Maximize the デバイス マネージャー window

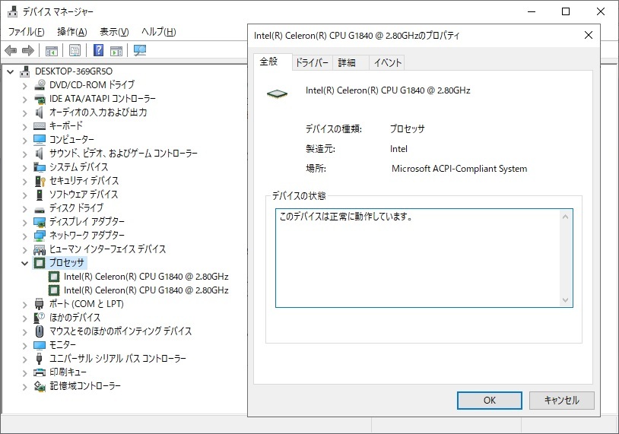point(566,11)
